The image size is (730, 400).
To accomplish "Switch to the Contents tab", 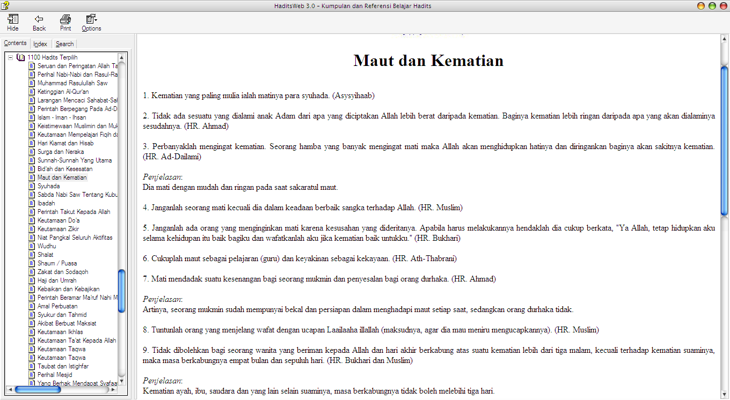I will (15, 43).
